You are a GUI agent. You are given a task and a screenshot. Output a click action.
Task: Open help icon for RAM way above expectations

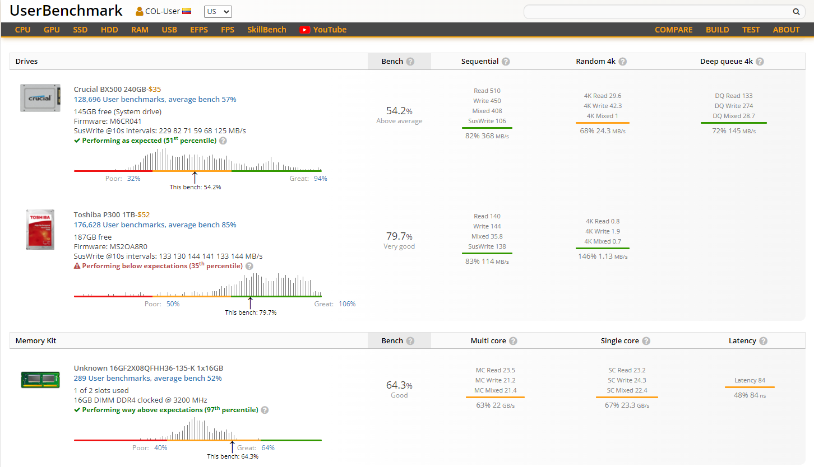(265, 410)
